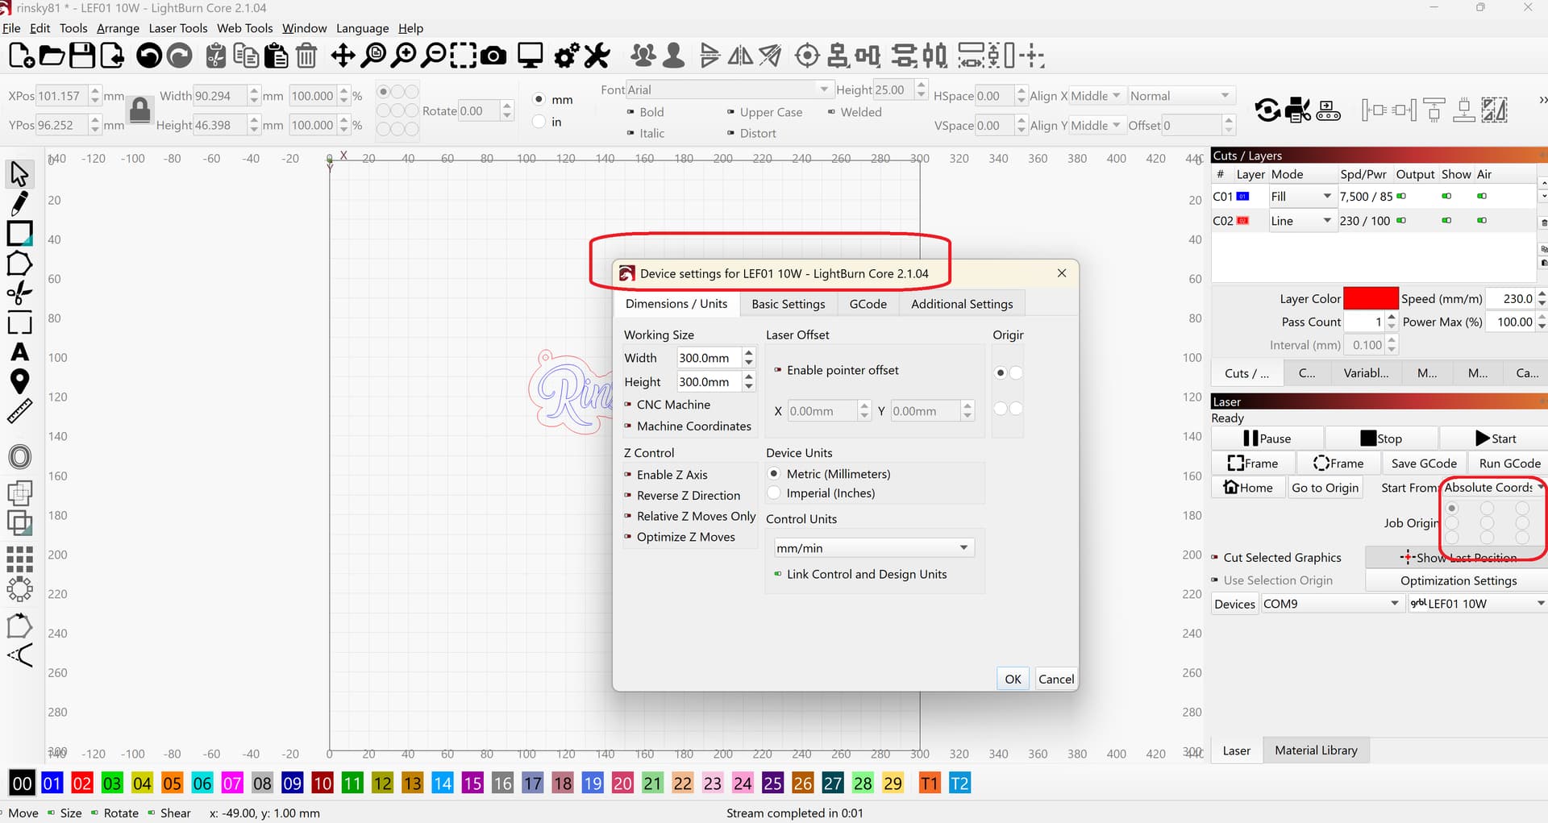Click the Save floppy disk icon
The width and height of the screenshot is (1548, 823).
[x=82, y=56]
